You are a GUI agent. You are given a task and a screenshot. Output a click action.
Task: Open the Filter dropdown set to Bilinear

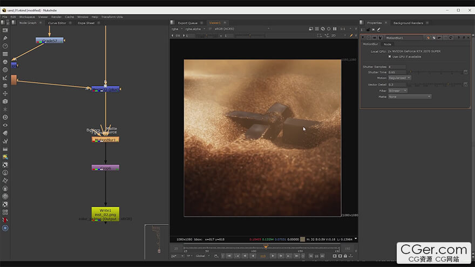click(x=398, y=91)
